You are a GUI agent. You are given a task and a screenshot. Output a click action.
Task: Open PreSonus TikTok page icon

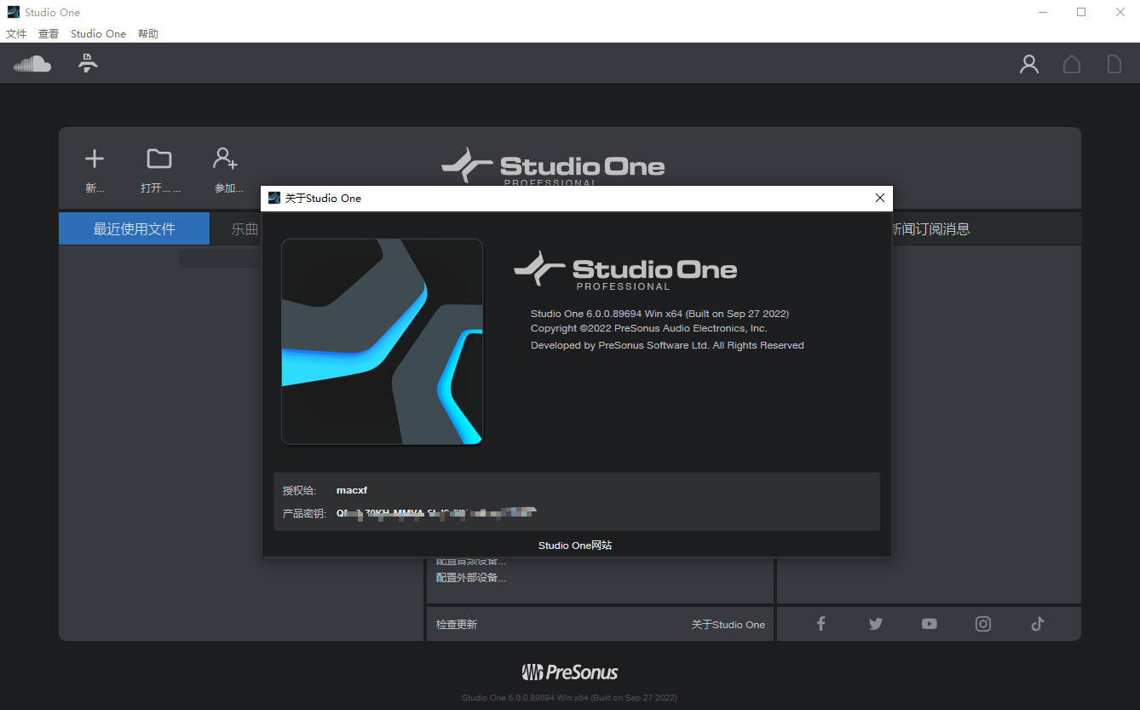(1037, 624)
